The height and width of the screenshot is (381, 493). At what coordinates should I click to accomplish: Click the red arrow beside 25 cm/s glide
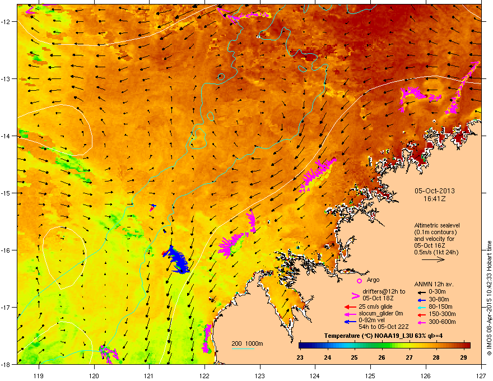[350, 307]
